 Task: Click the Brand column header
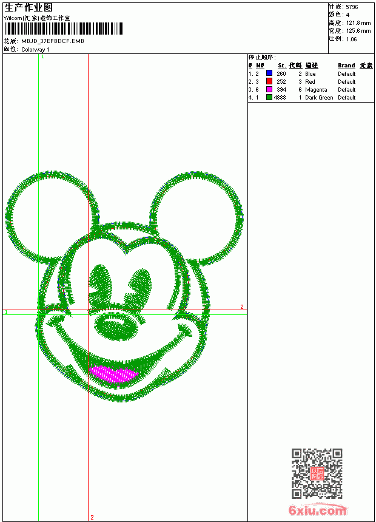tap(346, 66)
